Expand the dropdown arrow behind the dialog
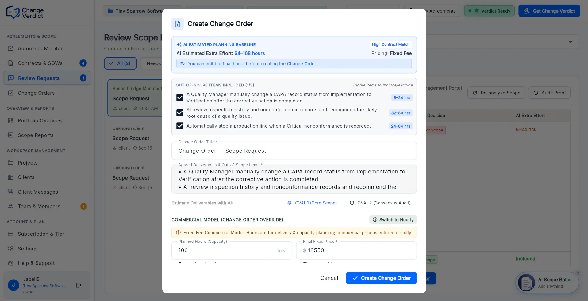Image resolution: width=588 pixels, height=301 pixels. 571,42
